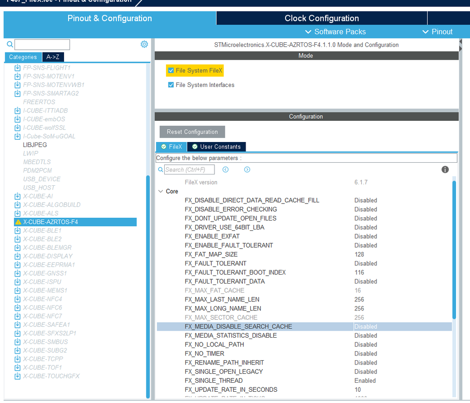Screen dimensions: 470x403
Task: Collapse the Core parameter group
Action: tap(160, 191)
